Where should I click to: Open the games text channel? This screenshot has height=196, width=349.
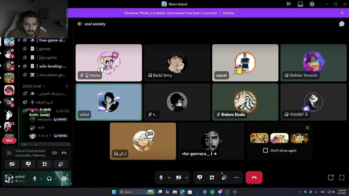[x=45, y=49]
